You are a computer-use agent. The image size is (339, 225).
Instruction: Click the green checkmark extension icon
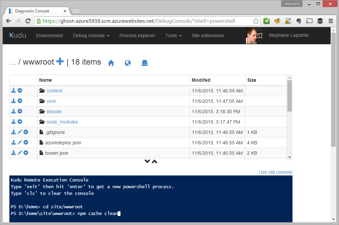[x=267, y=21]
